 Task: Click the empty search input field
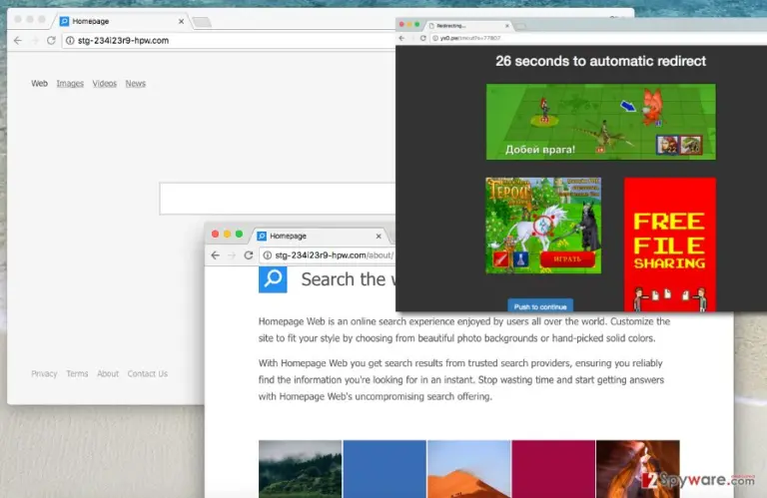pyautogui.click(x=278, y=199)
